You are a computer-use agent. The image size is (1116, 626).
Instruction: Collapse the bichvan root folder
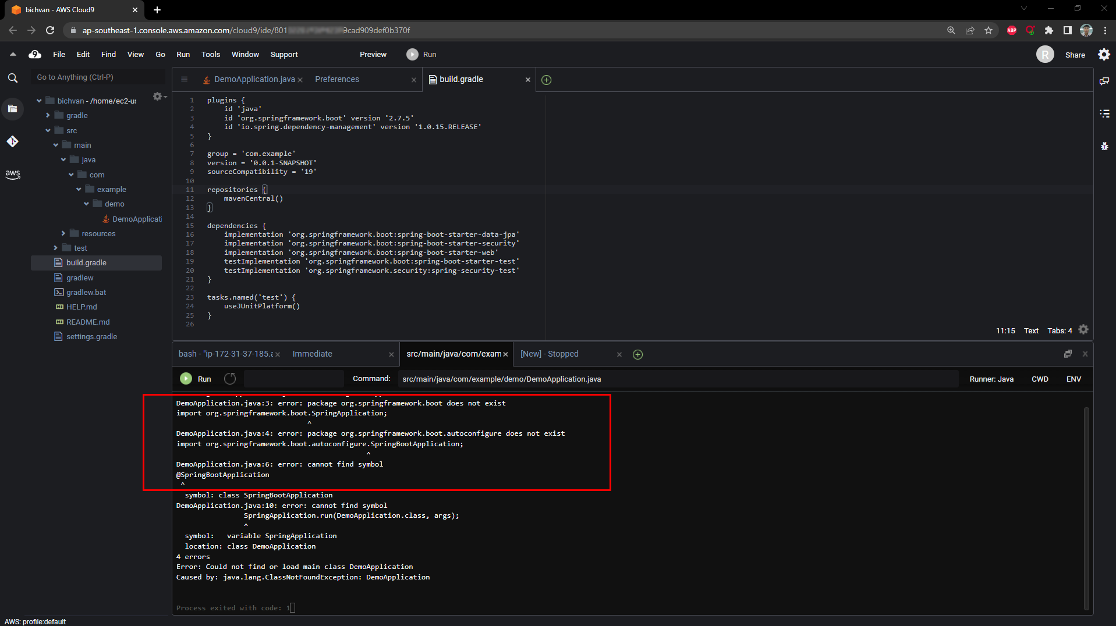[39, 101]
